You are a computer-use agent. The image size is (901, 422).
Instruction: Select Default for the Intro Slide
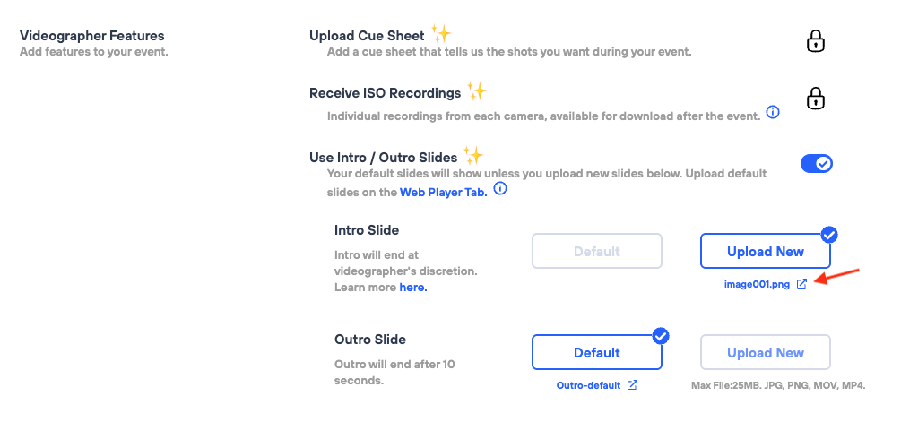[597, 252]
